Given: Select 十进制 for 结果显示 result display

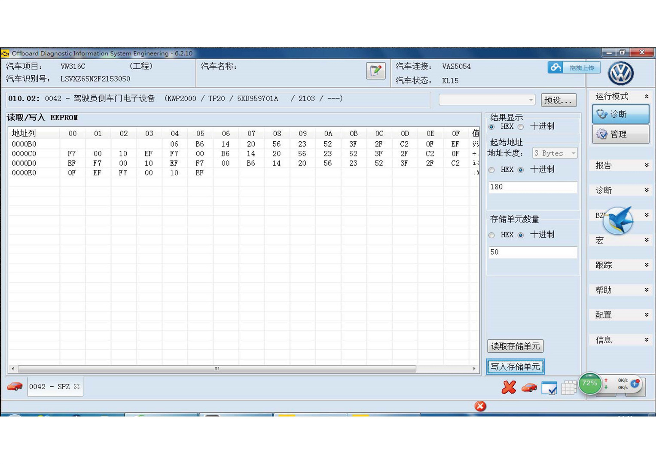Looking at the screenshot, I should pyautogui.click(x=521, y=127).
